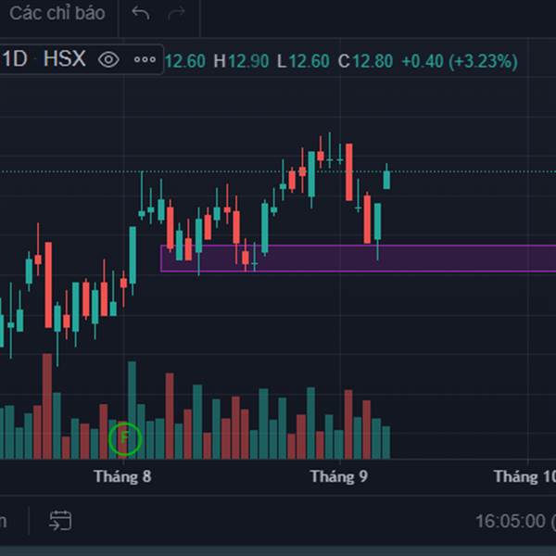Click the Tháng 9 time axis label
The height and width of the screenshot is (556, 556).
tap(338, 476)
